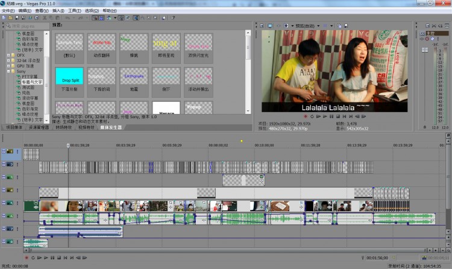This screenshot has width=452, height=269.
Task: Copy preview snapshot to clipboard icon
Action: click(339, 26)
